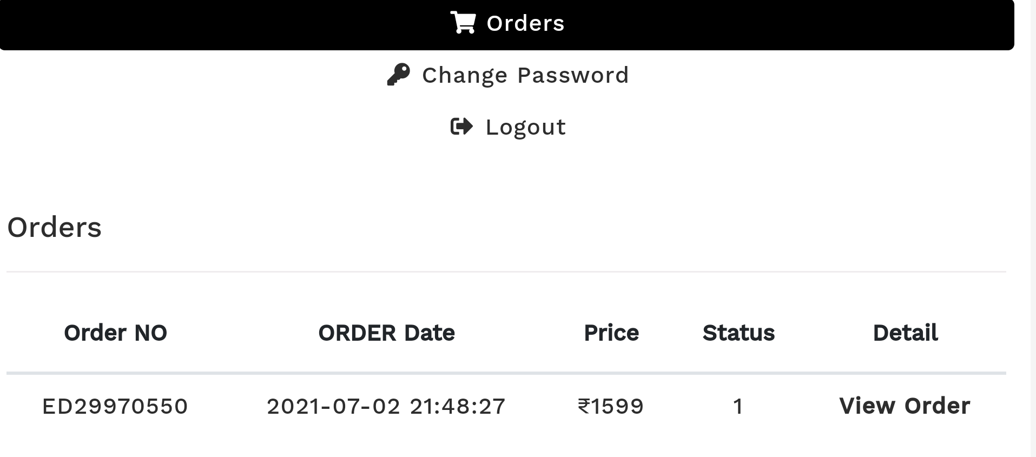Click the order time 21:48:27

tap(457, 406)
